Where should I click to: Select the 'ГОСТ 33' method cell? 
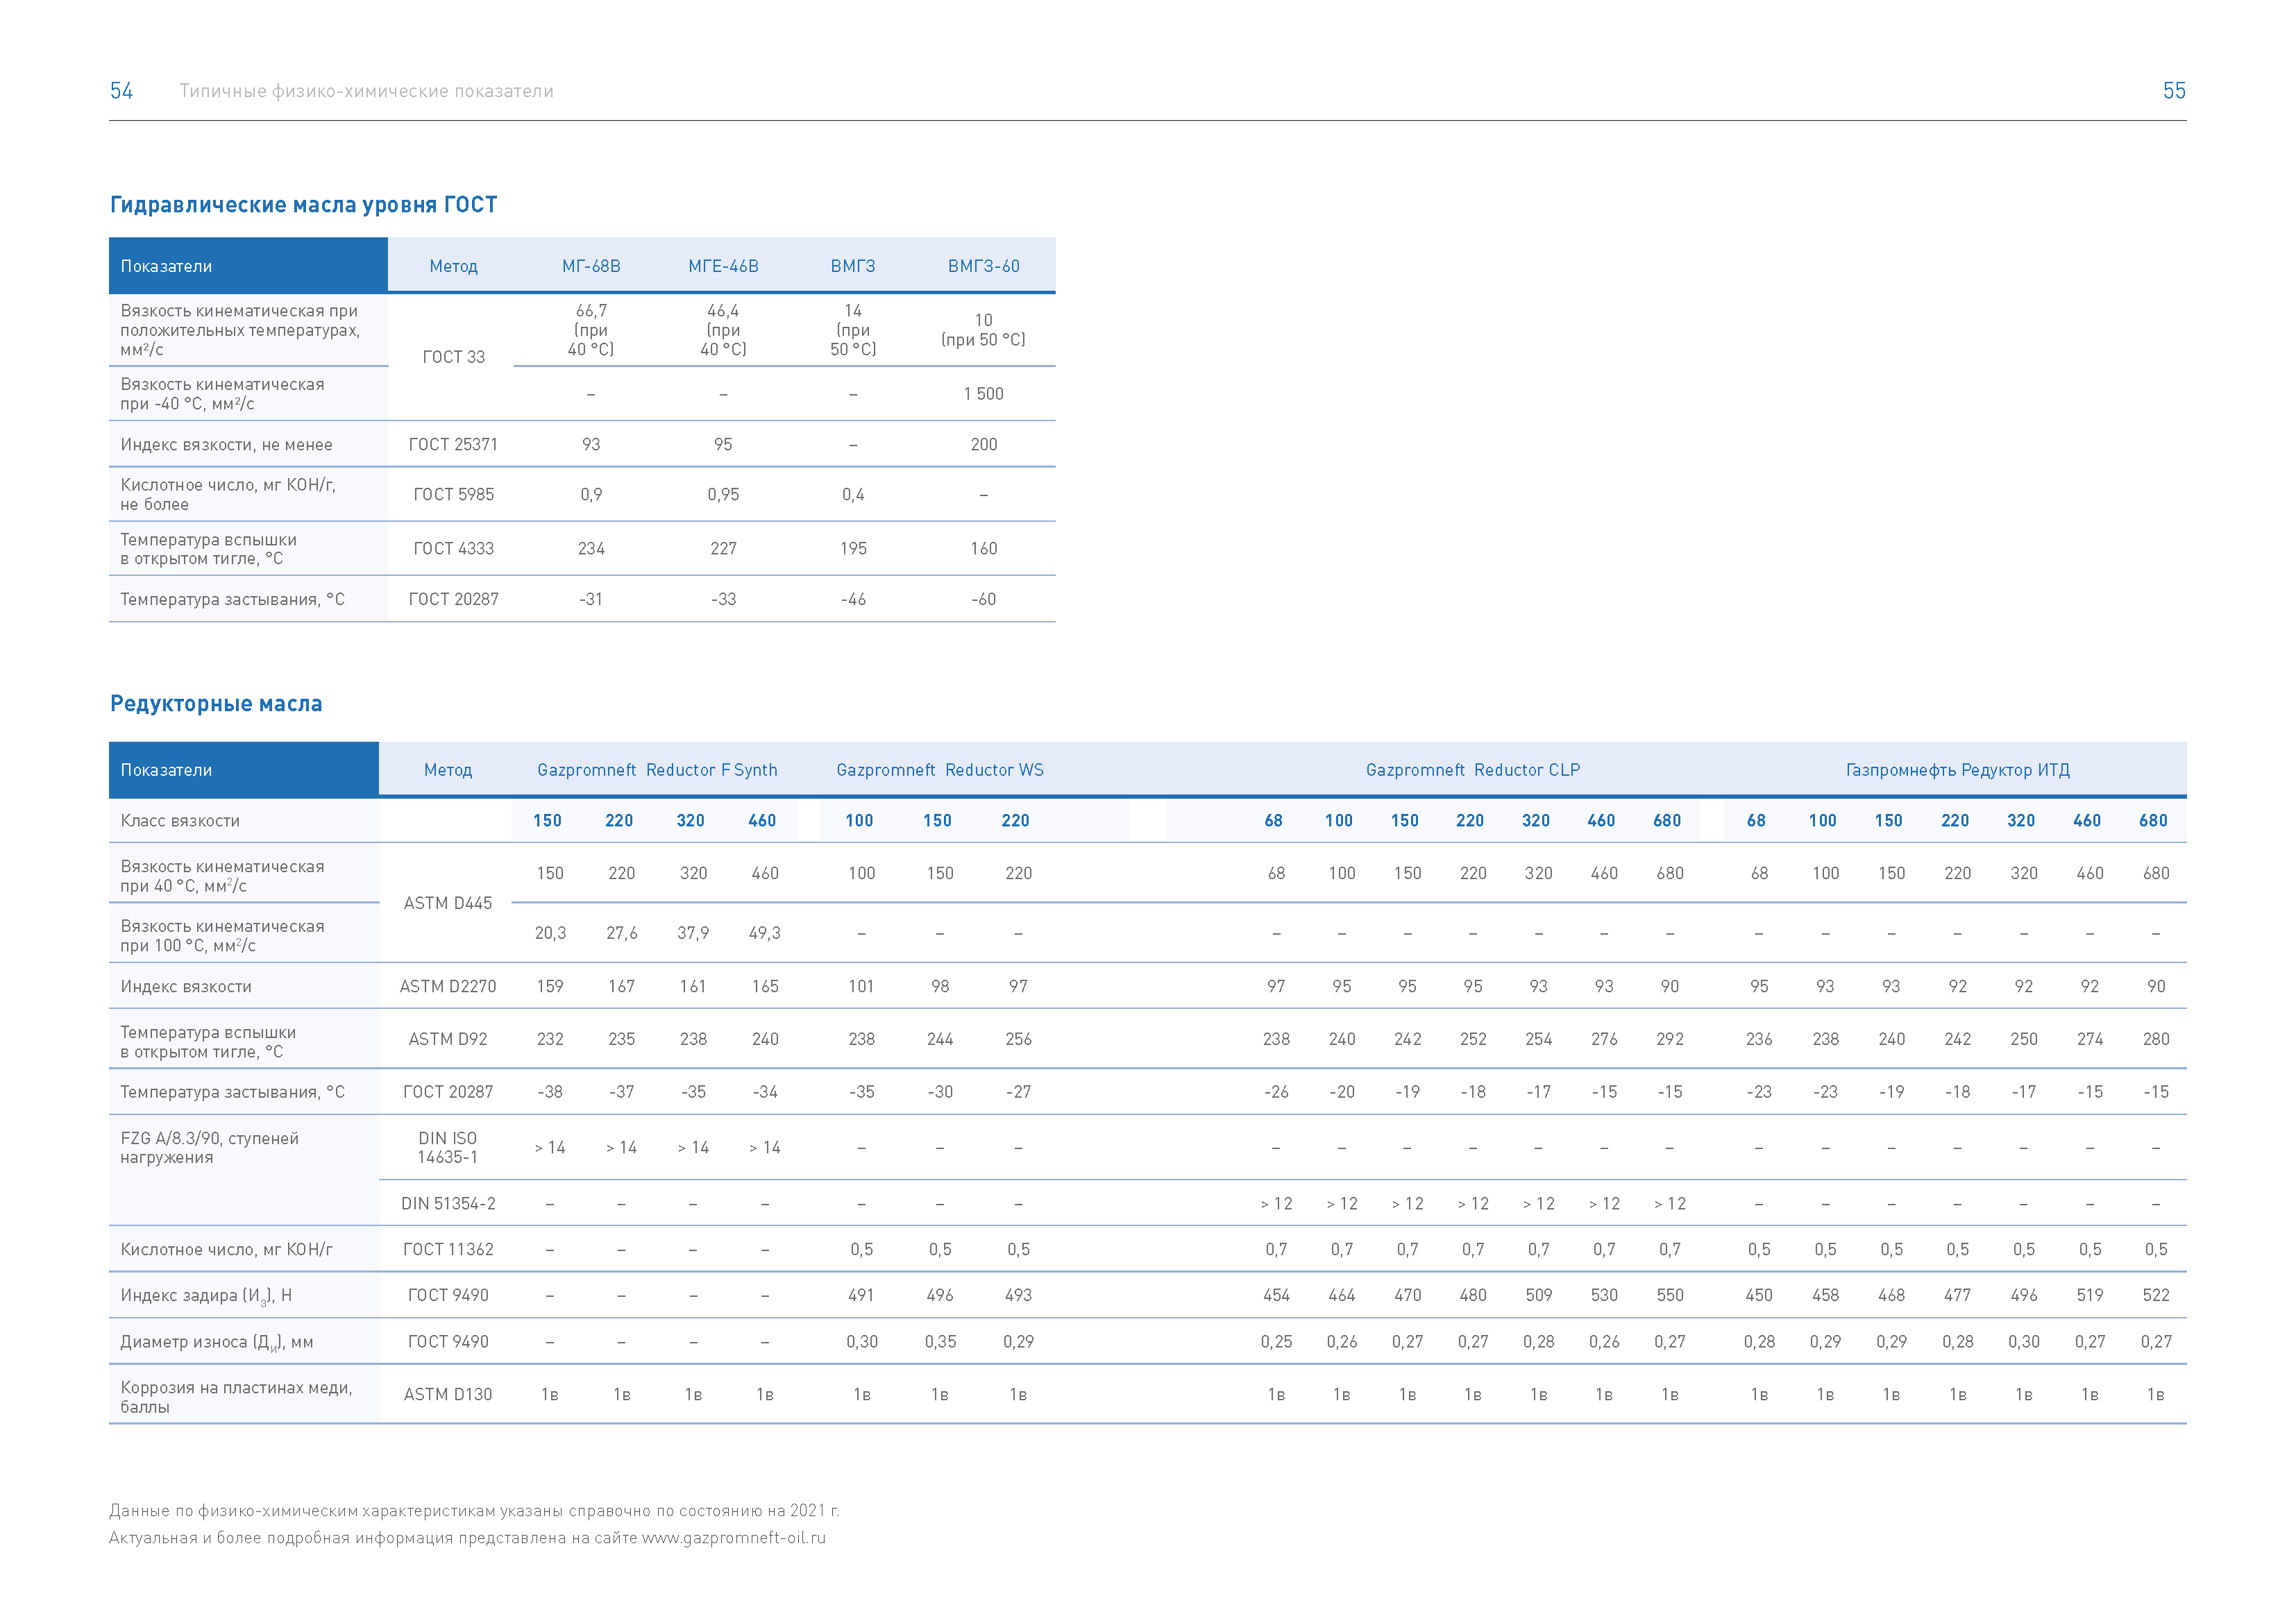(454, 357)
